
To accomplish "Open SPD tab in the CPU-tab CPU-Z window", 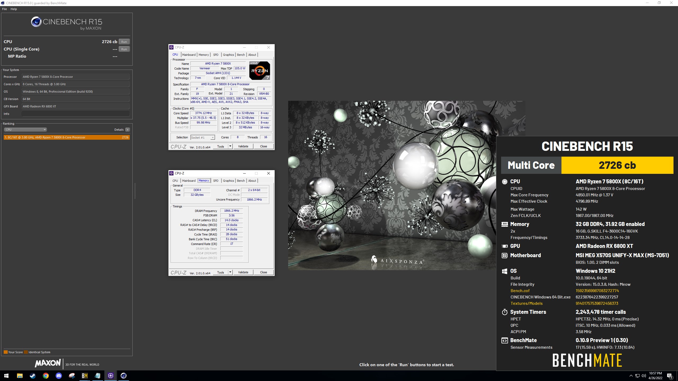I will [x=216, y=55].
